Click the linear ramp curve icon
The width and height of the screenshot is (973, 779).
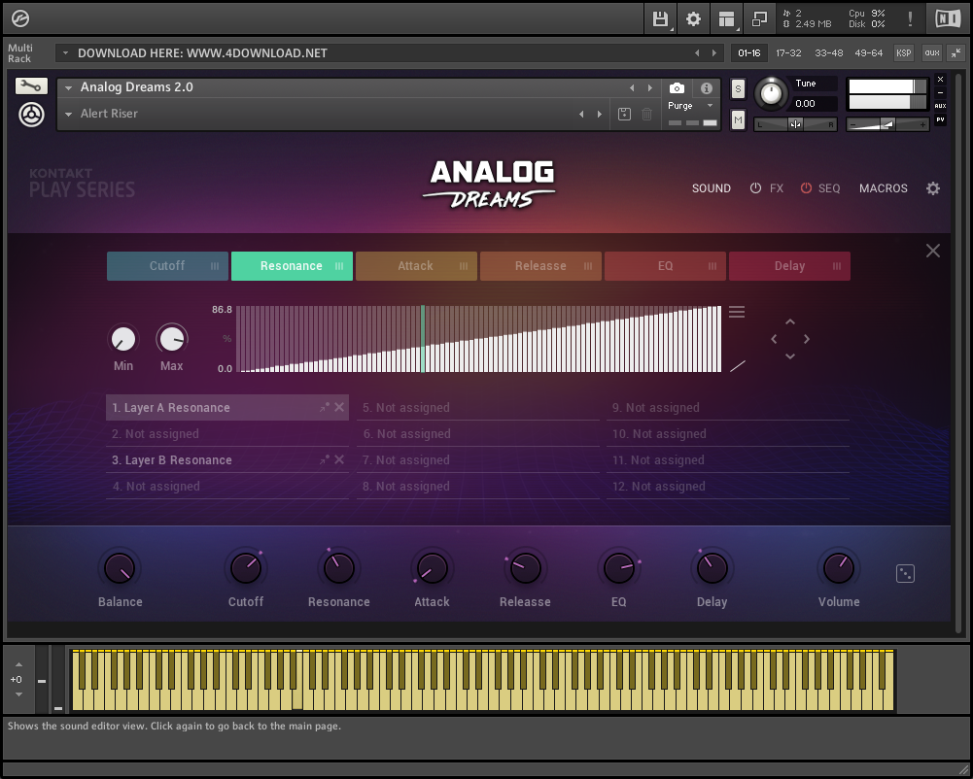point(737,366)
